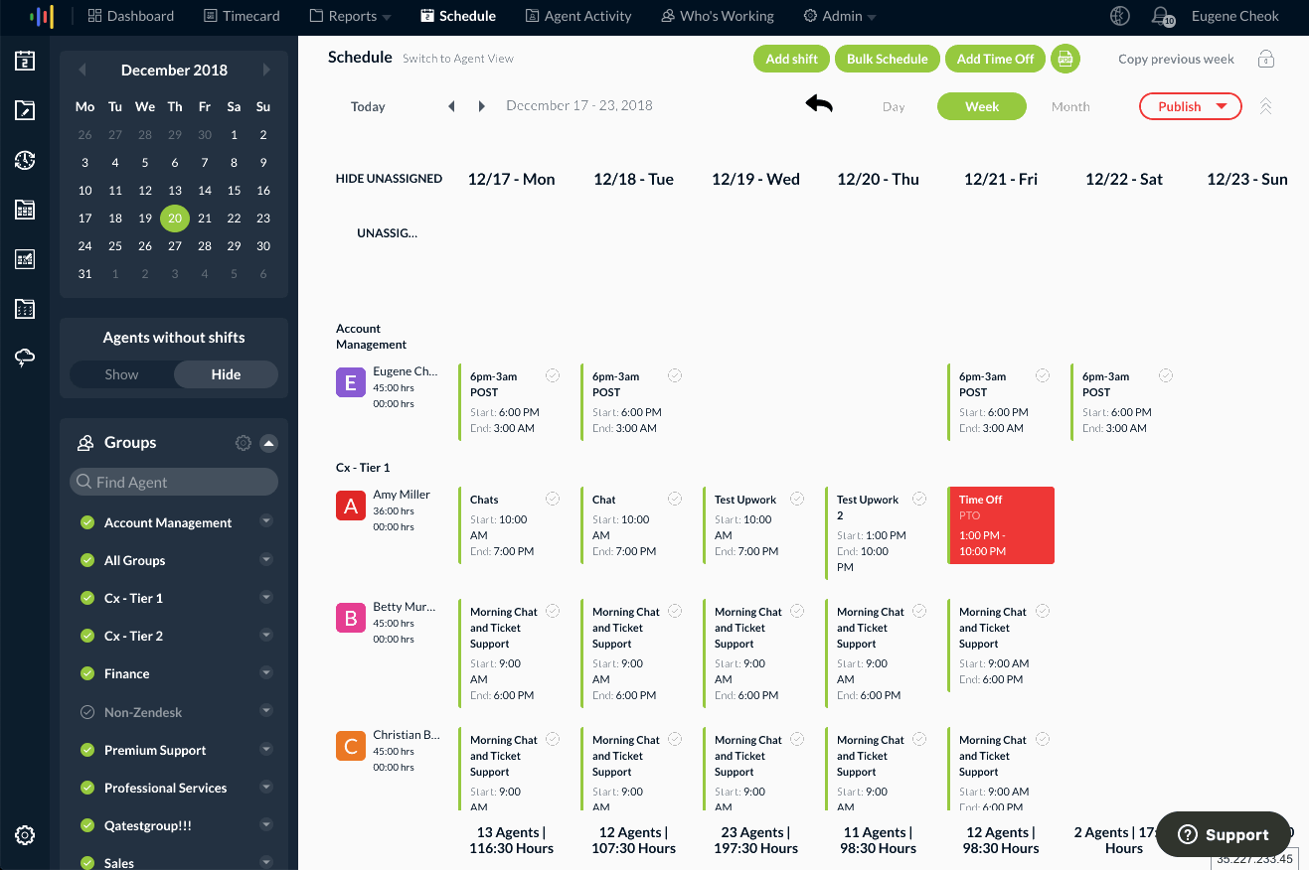Show next month in mini calendar
Screen dimensions: 1309x870
click(266, 70)
